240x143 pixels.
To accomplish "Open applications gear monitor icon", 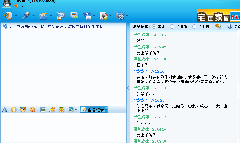I will 120,16.
